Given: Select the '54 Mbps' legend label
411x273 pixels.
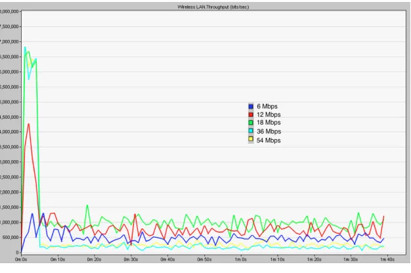Looking at the screenshot, I should [269, 140].
